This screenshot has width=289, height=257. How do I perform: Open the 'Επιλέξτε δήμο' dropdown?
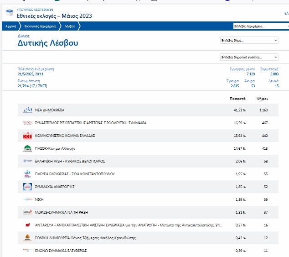click(249, 40)
